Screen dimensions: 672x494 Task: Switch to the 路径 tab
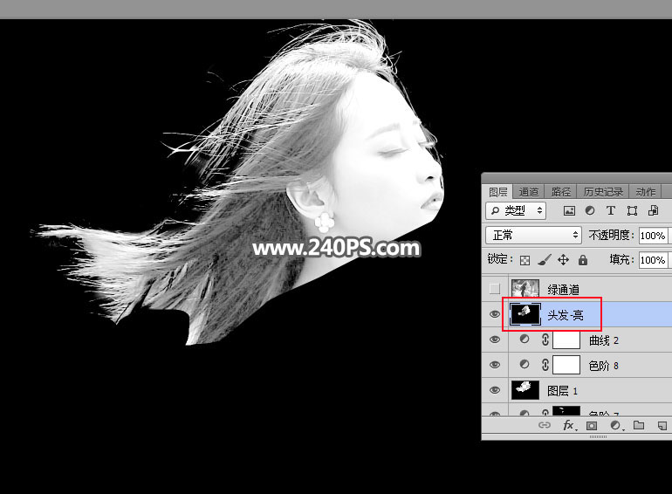[560, 192]
